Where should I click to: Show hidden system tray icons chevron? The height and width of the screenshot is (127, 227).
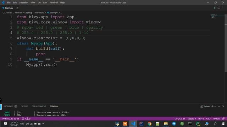point(43,124)
